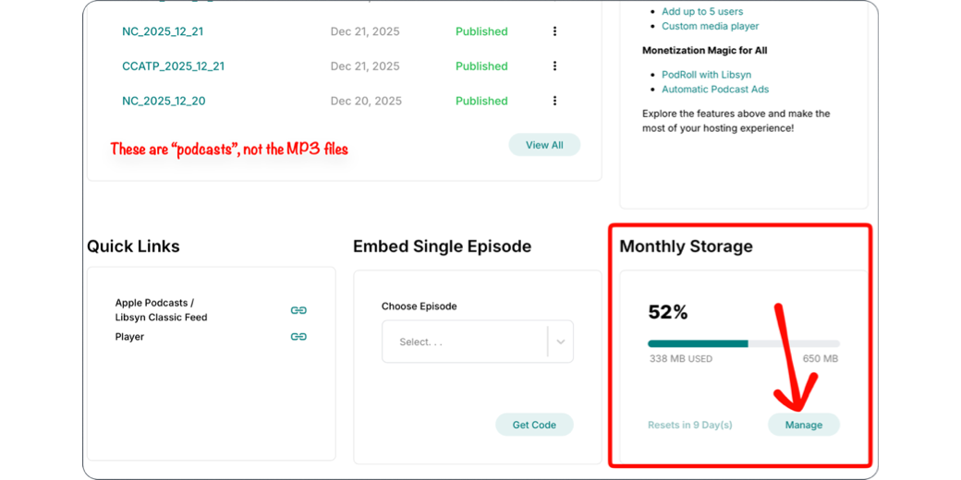Image resolution: width=961 pixels, height=480 pixels.
Task: Copy the Player link using its icon
Action: click(x=298, y=337)
